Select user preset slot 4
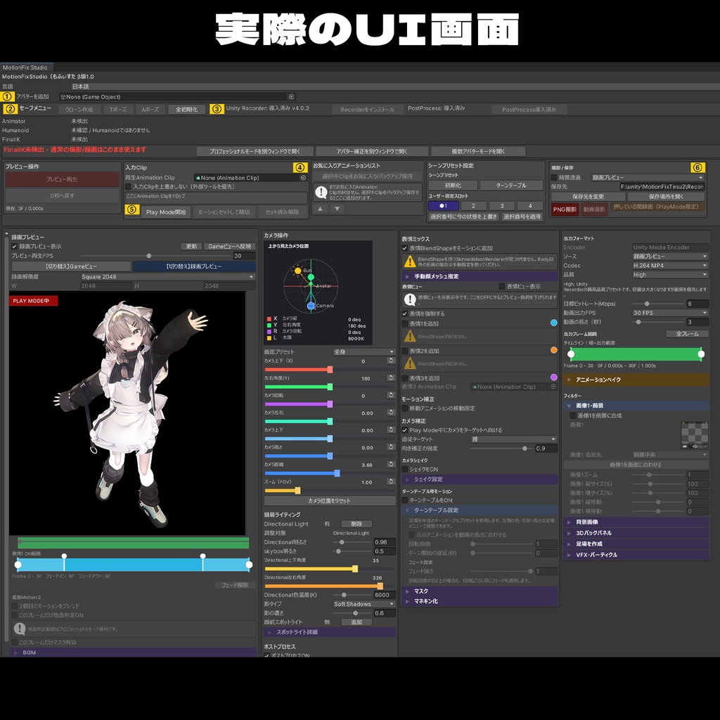Screen dimensions: 720x720 pos(530,206)
